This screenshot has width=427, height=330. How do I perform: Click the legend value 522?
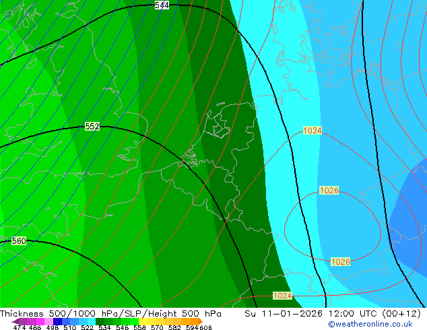point(87,327)
